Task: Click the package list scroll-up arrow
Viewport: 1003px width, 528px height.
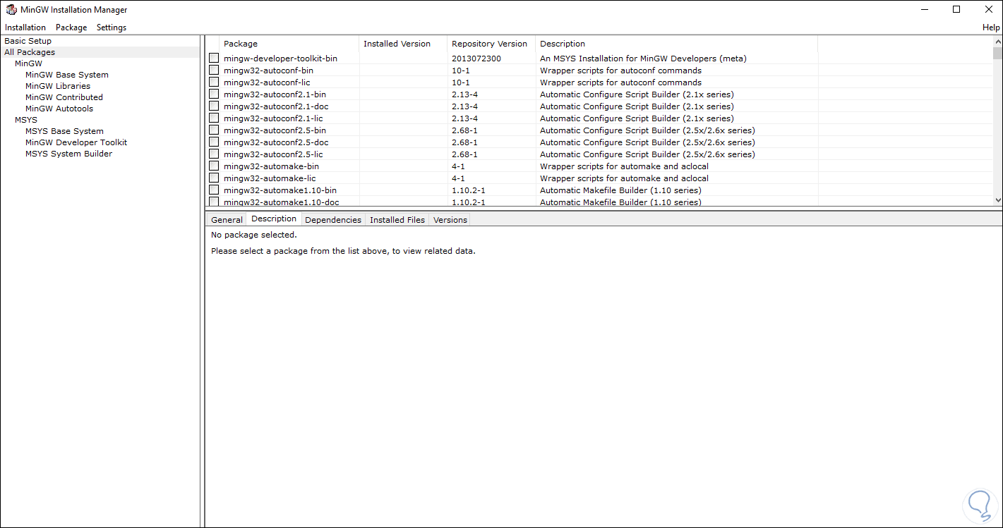Action: (997, 42)
